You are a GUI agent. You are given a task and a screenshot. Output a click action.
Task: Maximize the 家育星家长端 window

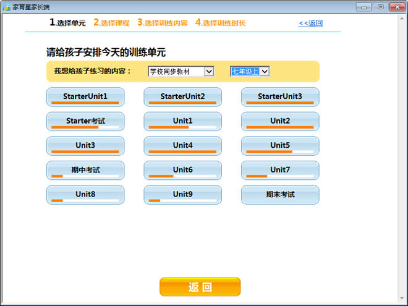point(380,7)
